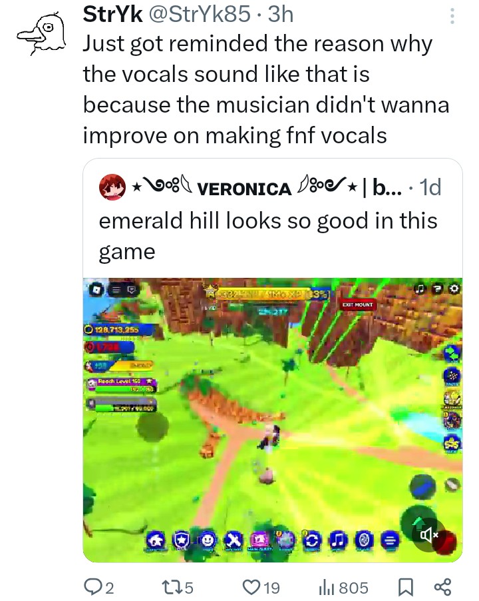The height and width of the screenshot is (601, 479).
Task: Unmute the video with the speaker icon
Action: [428, 534]
